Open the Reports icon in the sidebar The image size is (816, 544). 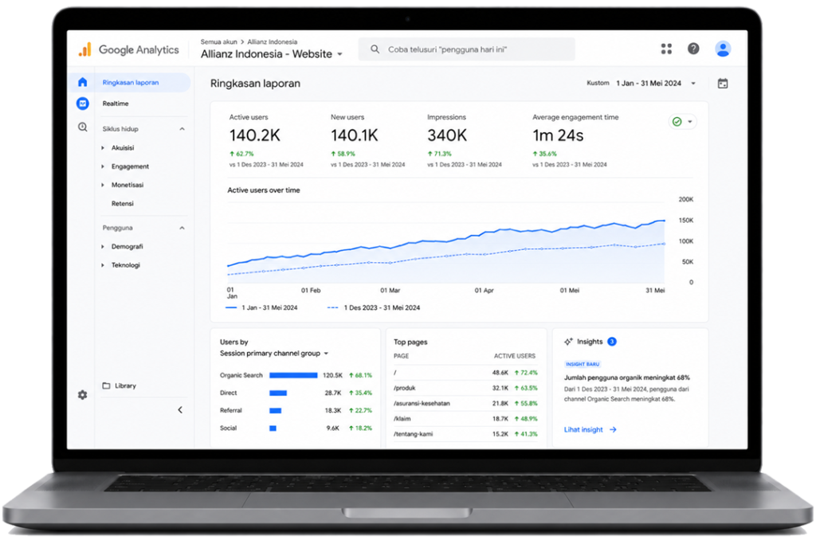tap(83, 104)
